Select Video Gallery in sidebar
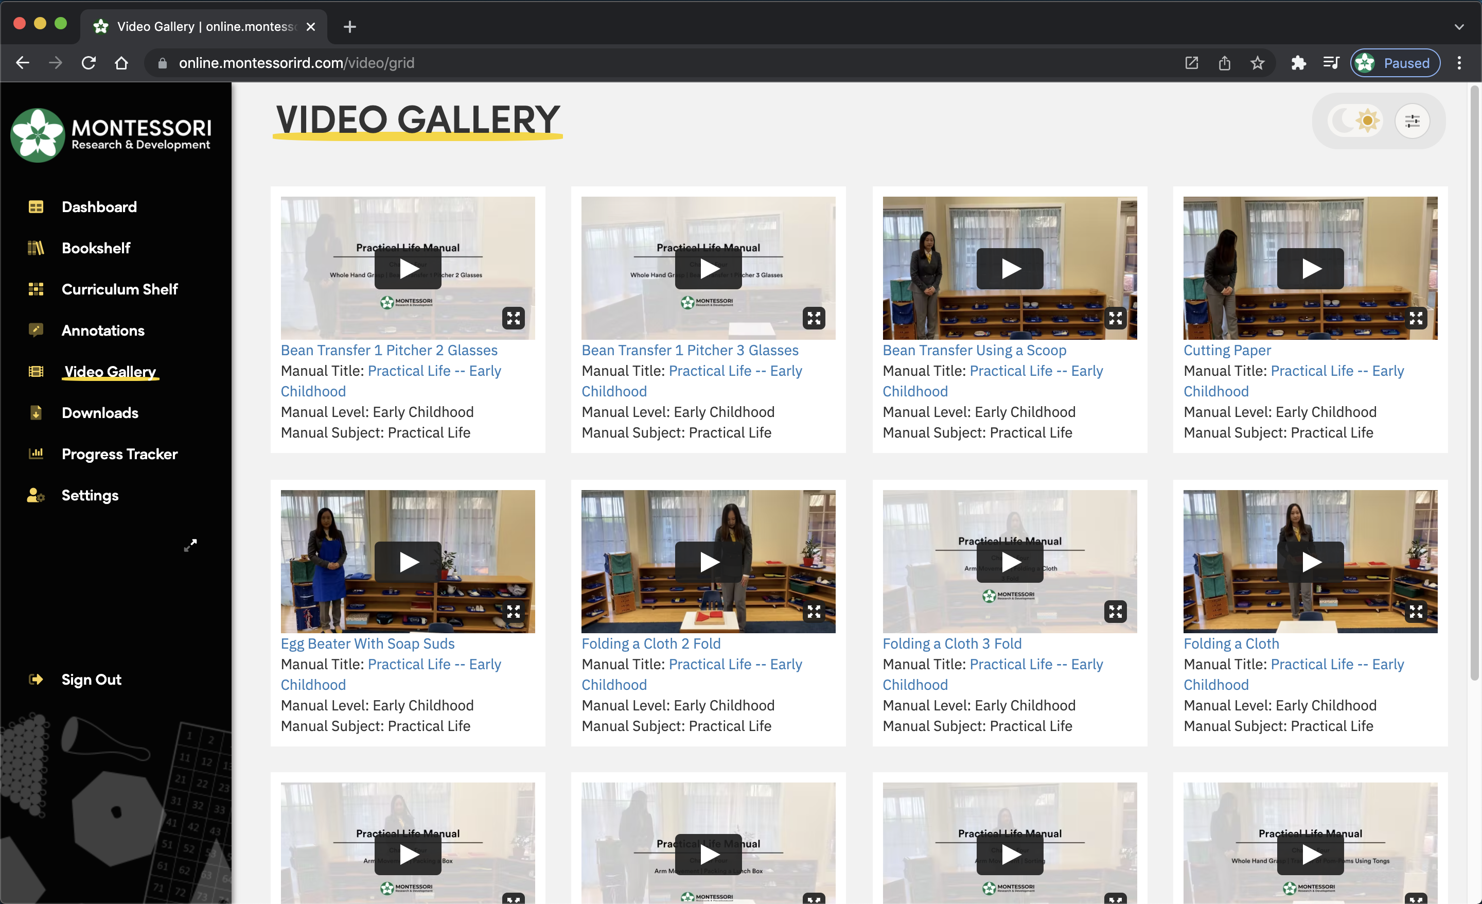Image resolution: width=1482 pixels, height=904 pixels. tap(110, 371)
